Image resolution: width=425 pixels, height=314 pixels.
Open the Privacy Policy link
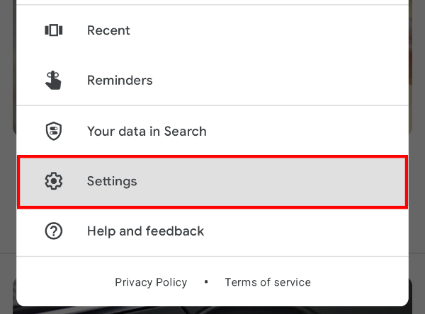pos(151,282)
